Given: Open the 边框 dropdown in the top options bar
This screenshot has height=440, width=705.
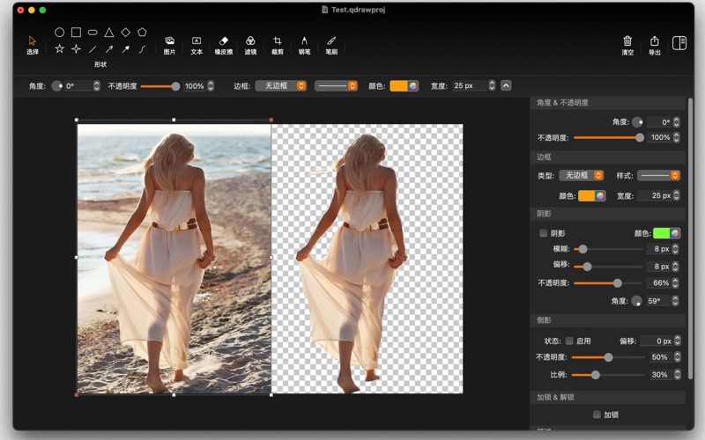Looking at the screenshot, I should pos(280,86).
